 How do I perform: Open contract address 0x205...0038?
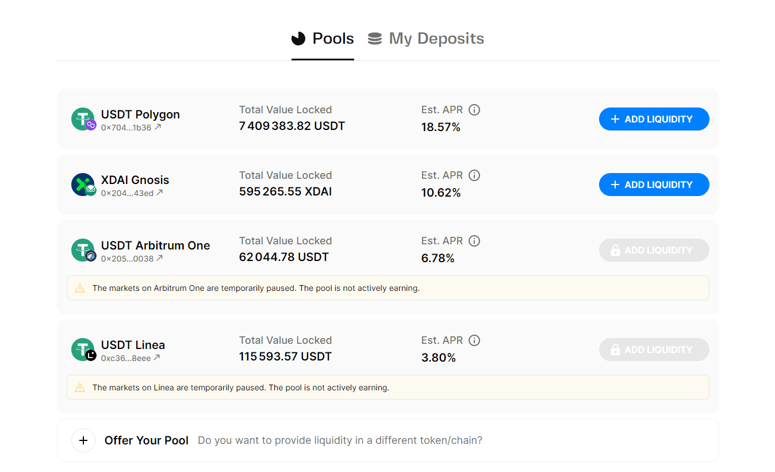128,259
